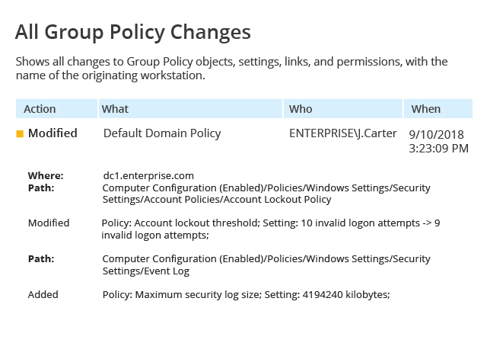The image size is (487, 343).
Task: Select the ENTERPRISE\J.Carter user name
Action: click(343, 133)
